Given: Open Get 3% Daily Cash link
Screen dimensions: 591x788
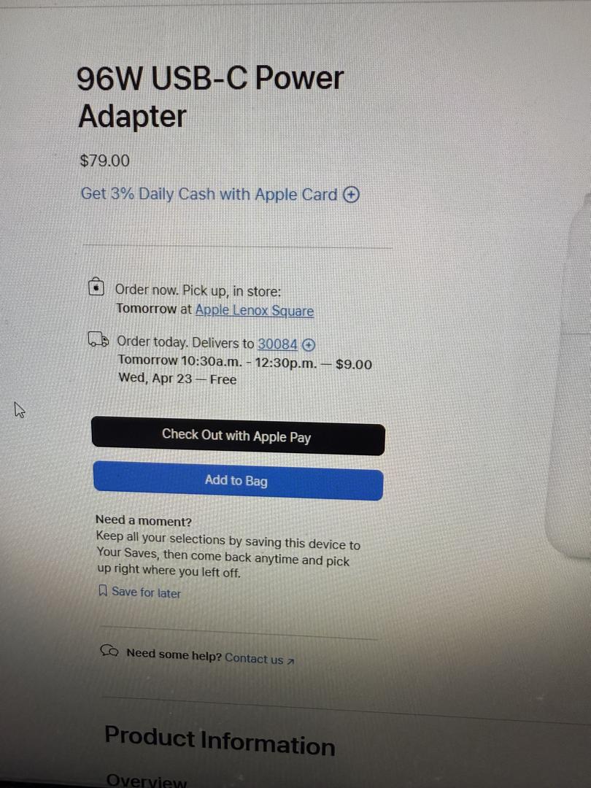Looking at the screenshot, I should click(209, 194).
